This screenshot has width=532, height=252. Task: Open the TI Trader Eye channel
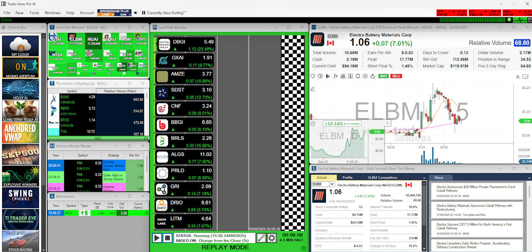point(20,220)
